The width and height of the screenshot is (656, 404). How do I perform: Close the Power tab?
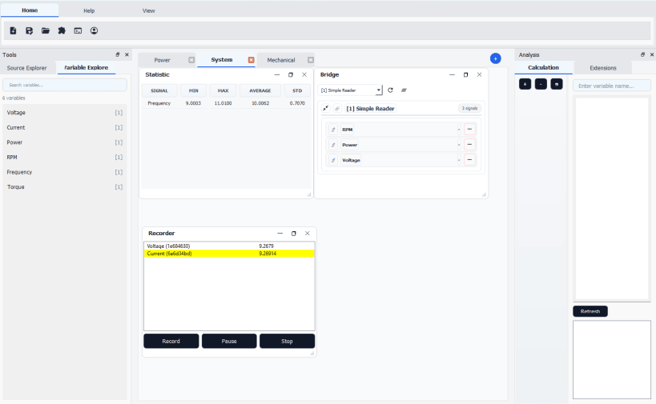(x=191, y=60)
